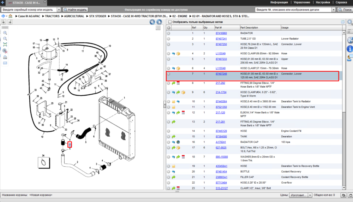Image resolution: width=353 pixels, height=202 pixels.
Task: Click callout 7 on the diagram
Action: point(70,144)
